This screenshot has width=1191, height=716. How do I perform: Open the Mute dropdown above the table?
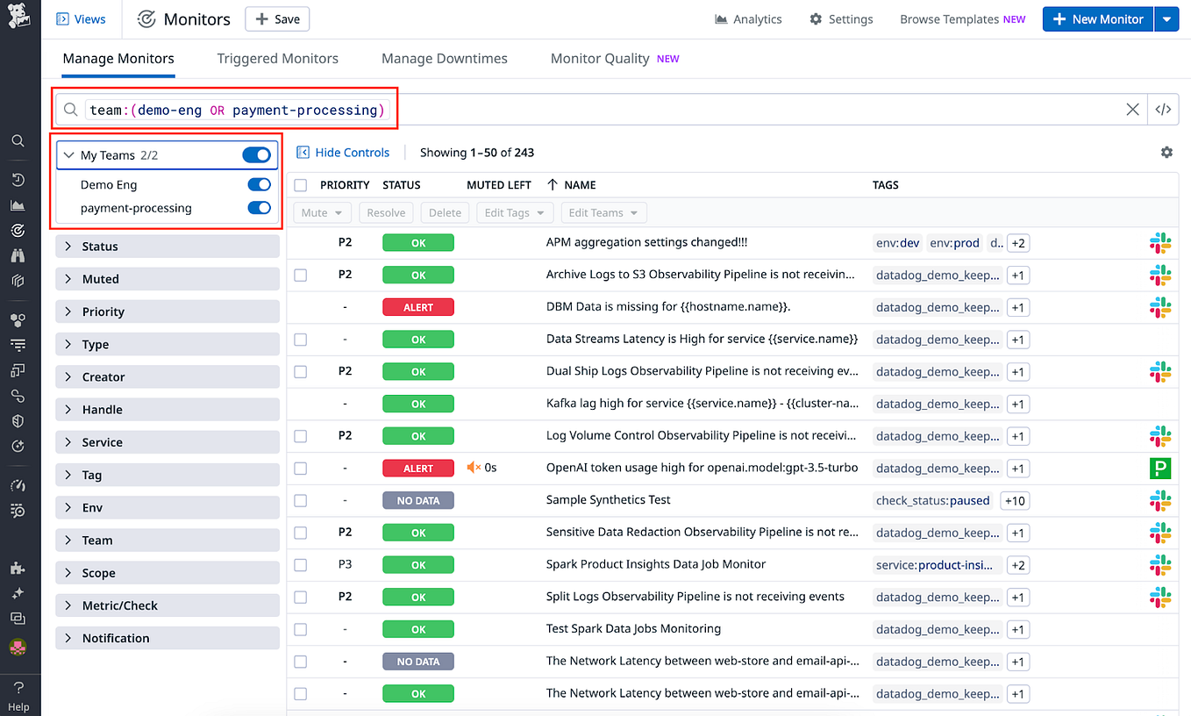pos(322,212)
